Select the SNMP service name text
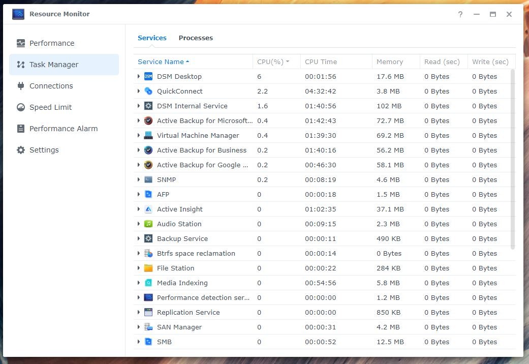The height and width of the screenshot is (364, 529). pos(166,179)
